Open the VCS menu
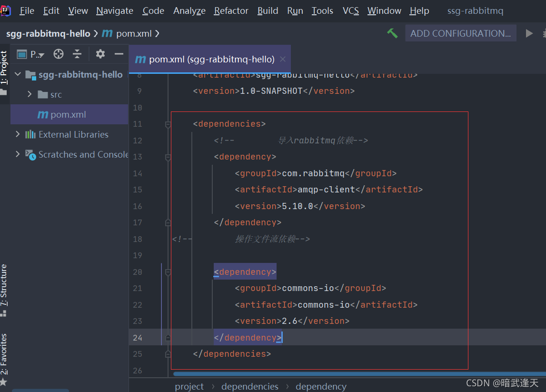The width and height of the screenshot is (546, 392). 351,11
